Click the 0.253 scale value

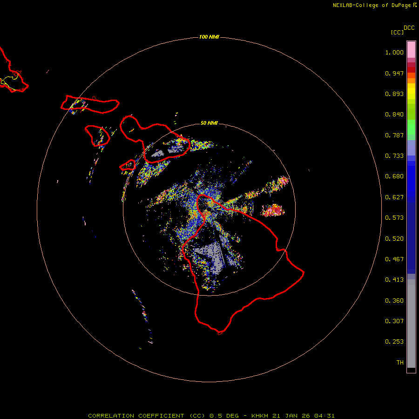coord(394,342)
